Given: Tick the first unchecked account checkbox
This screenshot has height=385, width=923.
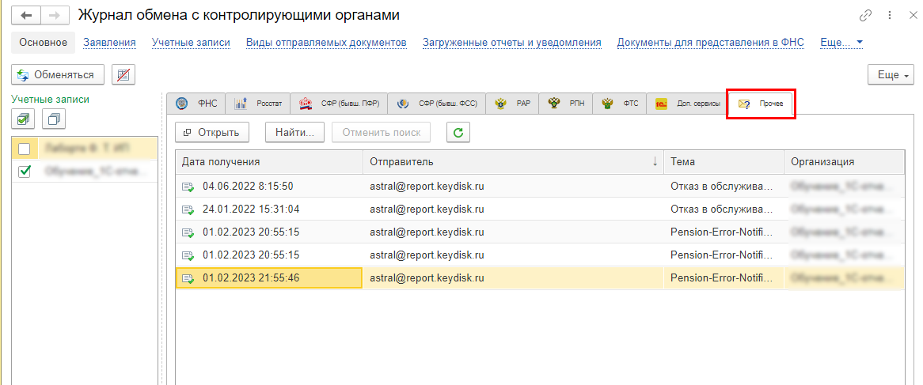Looking at the screenshot, I should pos(25,149).
